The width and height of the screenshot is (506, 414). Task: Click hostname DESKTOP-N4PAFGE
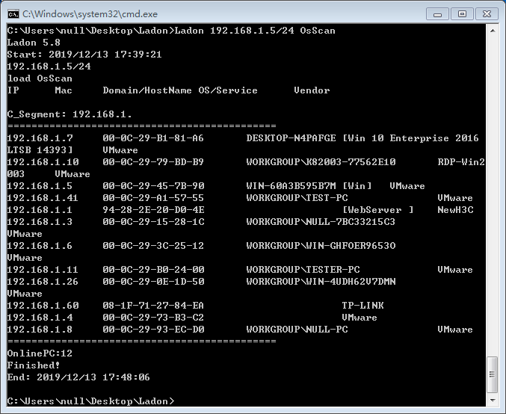point(291,138)
